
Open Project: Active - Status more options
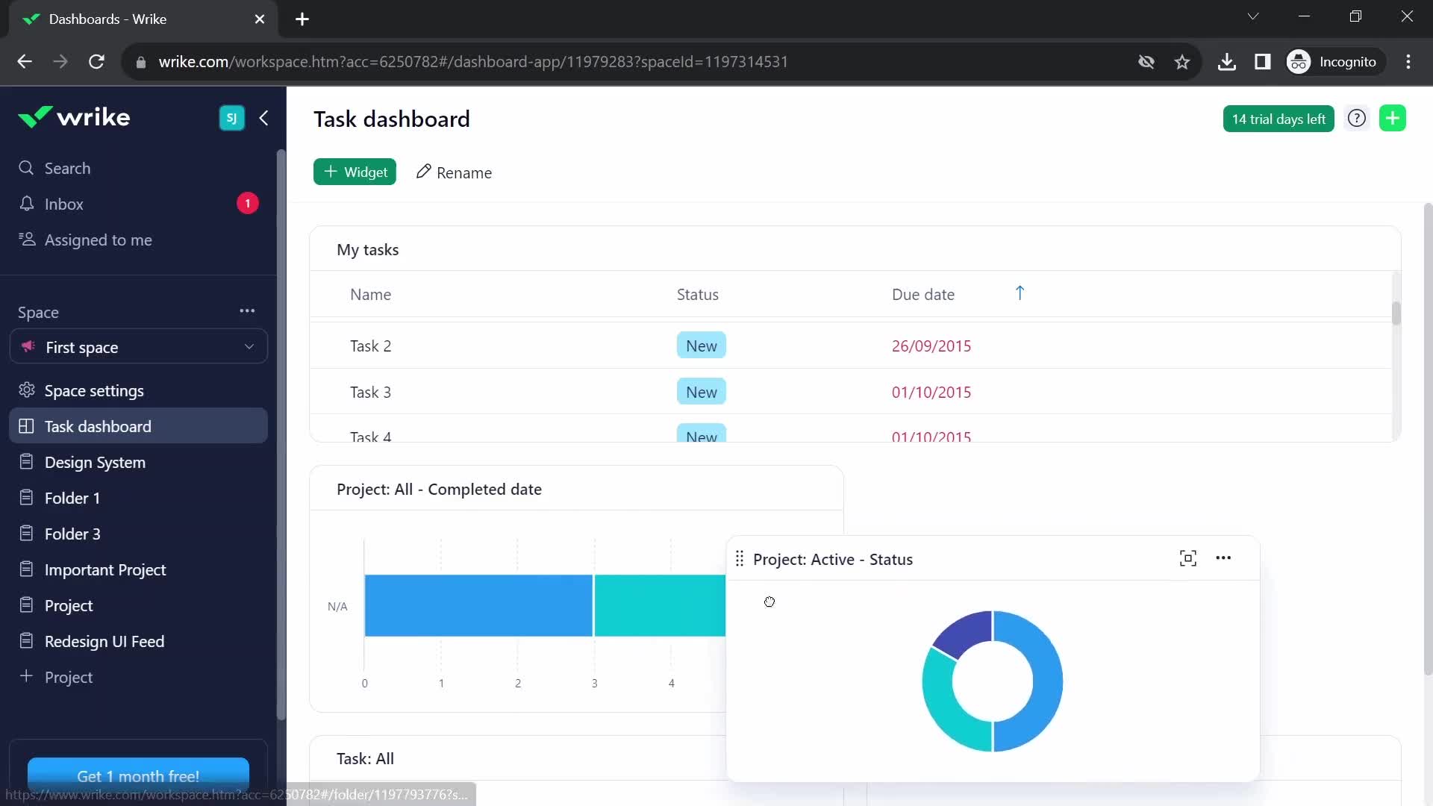coord(1223,557)
